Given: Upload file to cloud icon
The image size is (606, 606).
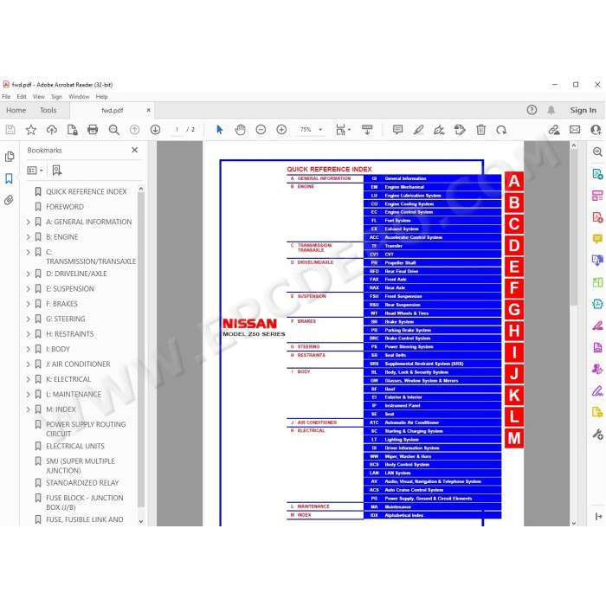Looking at the screenshot, I should tap(51, 130).
